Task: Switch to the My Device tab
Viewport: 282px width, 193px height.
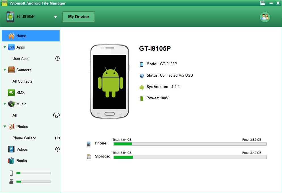Action: pos(78,16)
